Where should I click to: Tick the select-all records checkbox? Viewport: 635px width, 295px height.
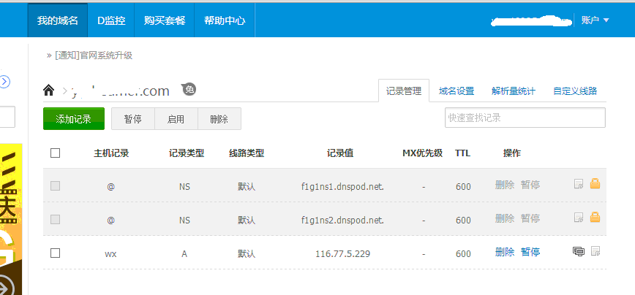pos(55,153)
